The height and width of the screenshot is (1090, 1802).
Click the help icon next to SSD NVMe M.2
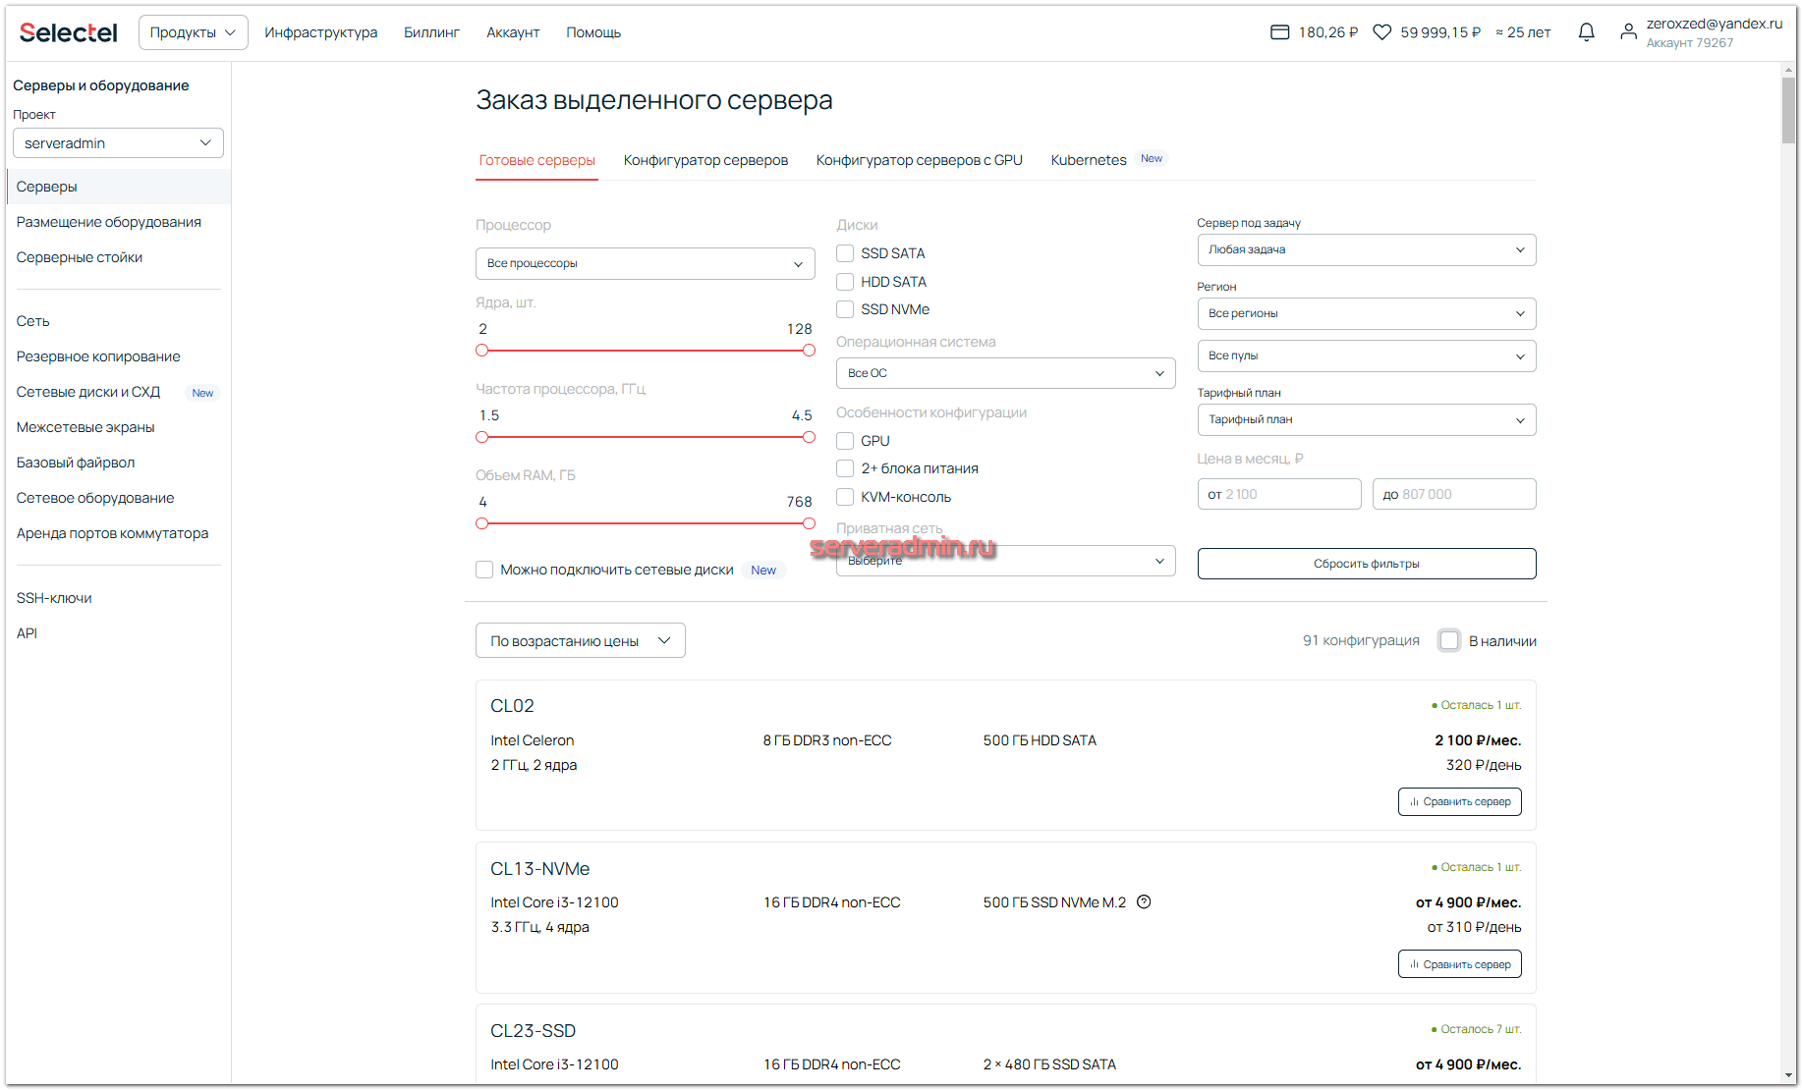1144,901
